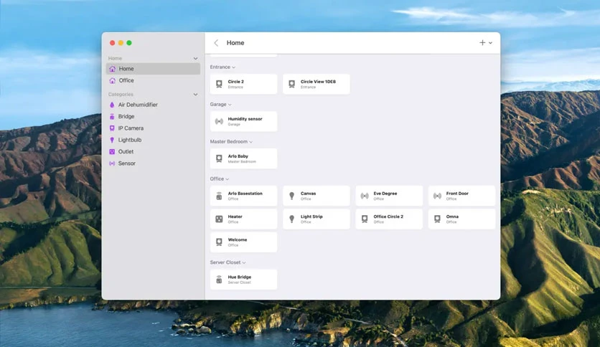Image resolution: width=600 pixels, height=347 pixels.
Task: Open the Arlo Baby tile
Action: (243, 158)
